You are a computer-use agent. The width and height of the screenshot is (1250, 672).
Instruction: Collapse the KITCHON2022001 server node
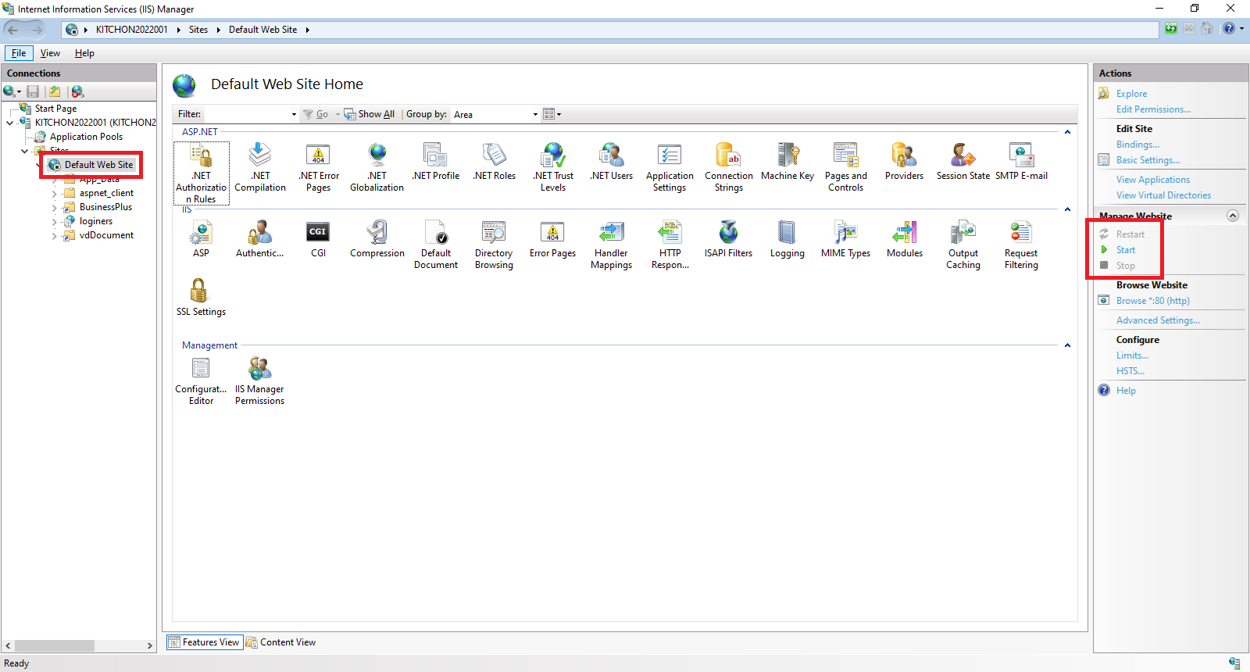(9, 123)
